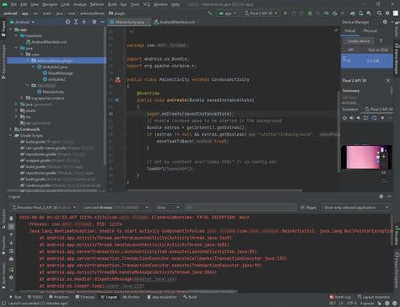Click the emulator screen preview
The image size is (400, 307).
363,157
